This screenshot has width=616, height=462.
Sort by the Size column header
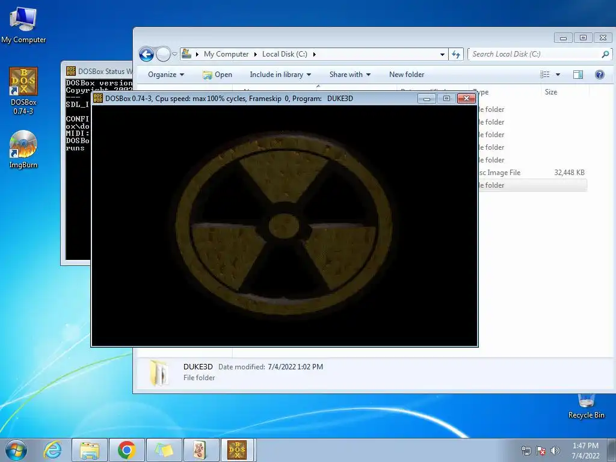pos(551,92)
